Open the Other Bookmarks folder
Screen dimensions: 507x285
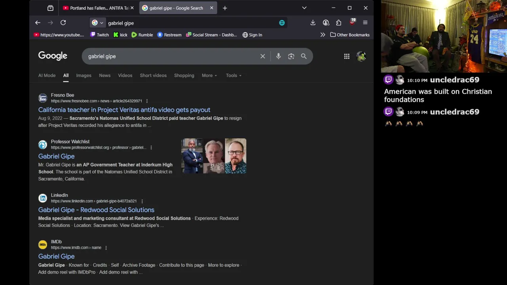coord(350,35)
